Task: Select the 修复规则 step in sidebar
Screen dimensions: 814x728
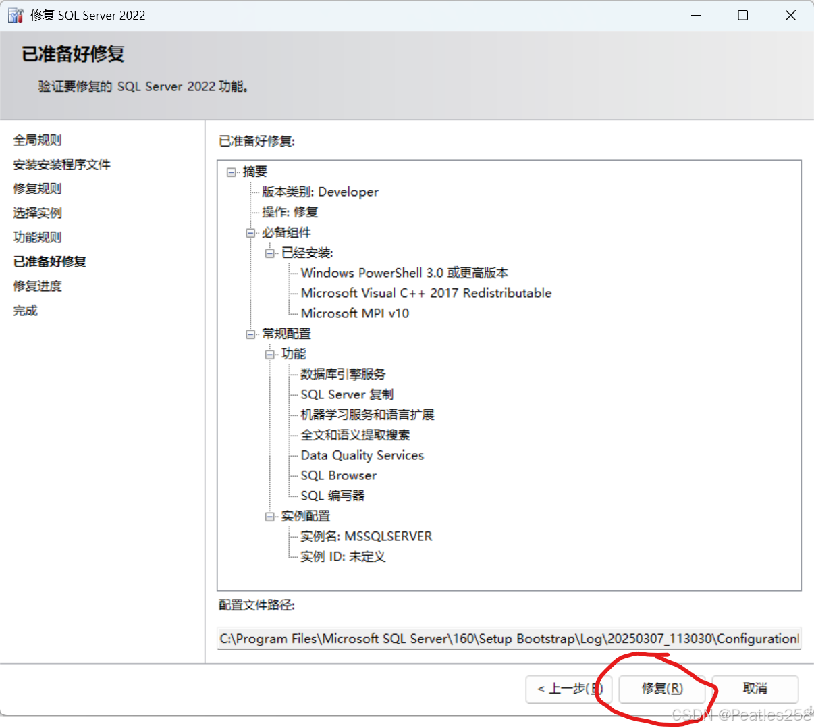Action: pos(37,189)
